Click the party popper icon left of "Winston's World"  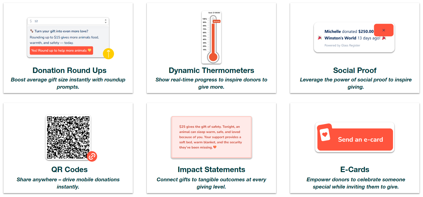pyautogui.click(x=320, y=38)
